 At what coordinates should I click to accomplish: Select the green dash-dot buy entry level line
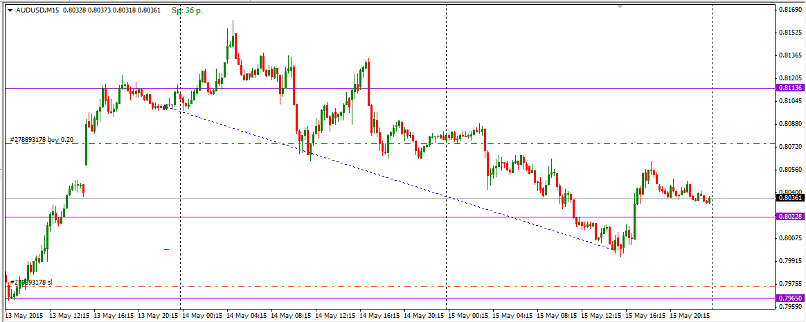click(389, 143)
